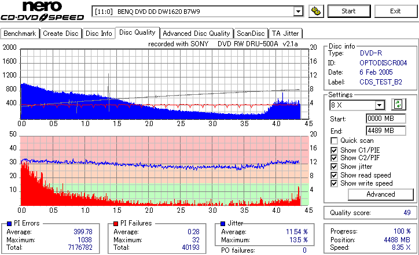
Task: Open the Advanced Disc Quality tab
Action: (x=196, y=34)
